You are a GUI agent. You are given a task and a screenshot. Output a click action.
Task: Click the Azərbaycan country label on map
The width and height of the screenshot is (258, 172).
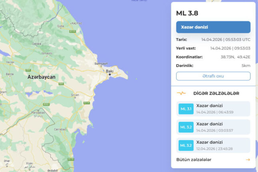coord(41,76)
